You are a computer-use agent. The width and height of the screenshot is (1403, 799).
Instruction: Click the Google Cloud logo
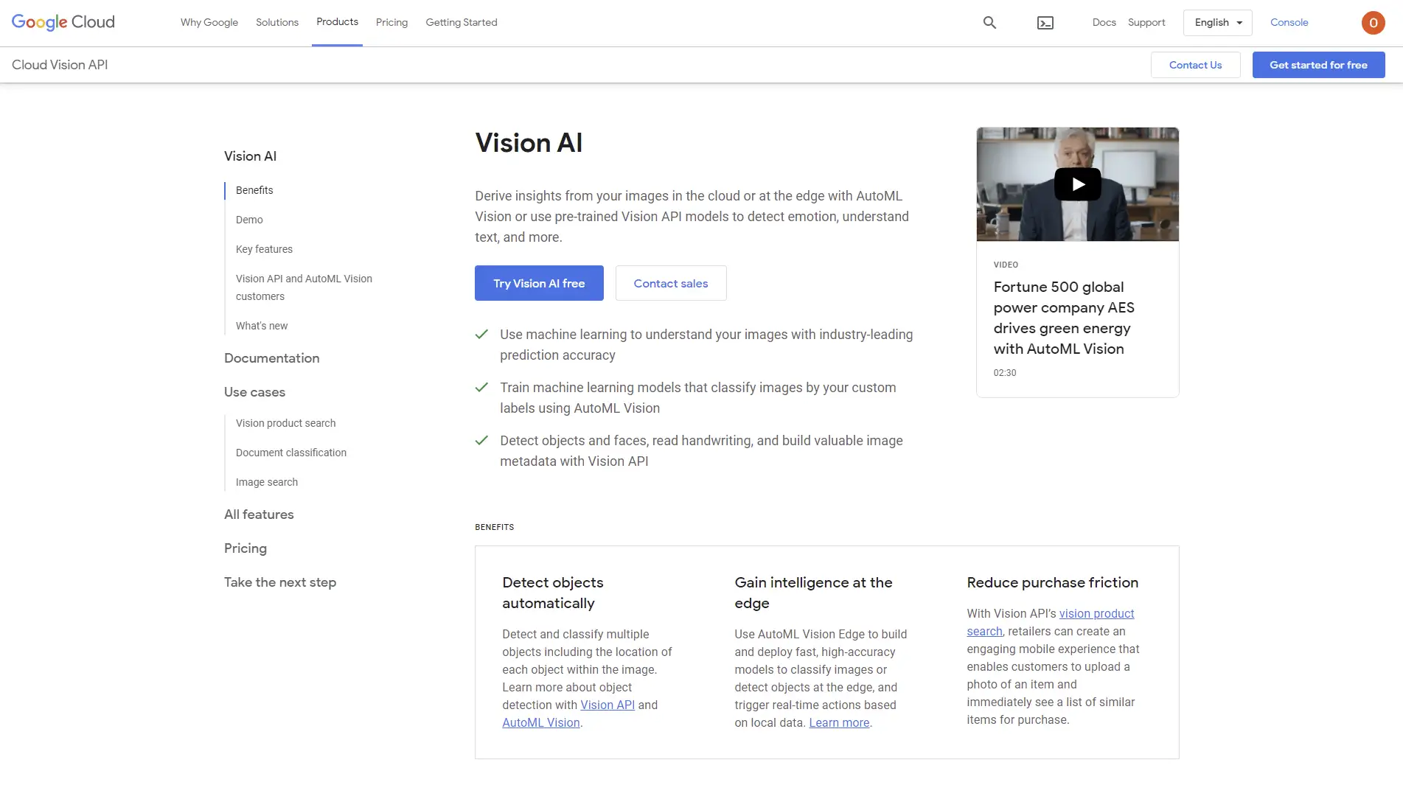click(x=63, y=22)
